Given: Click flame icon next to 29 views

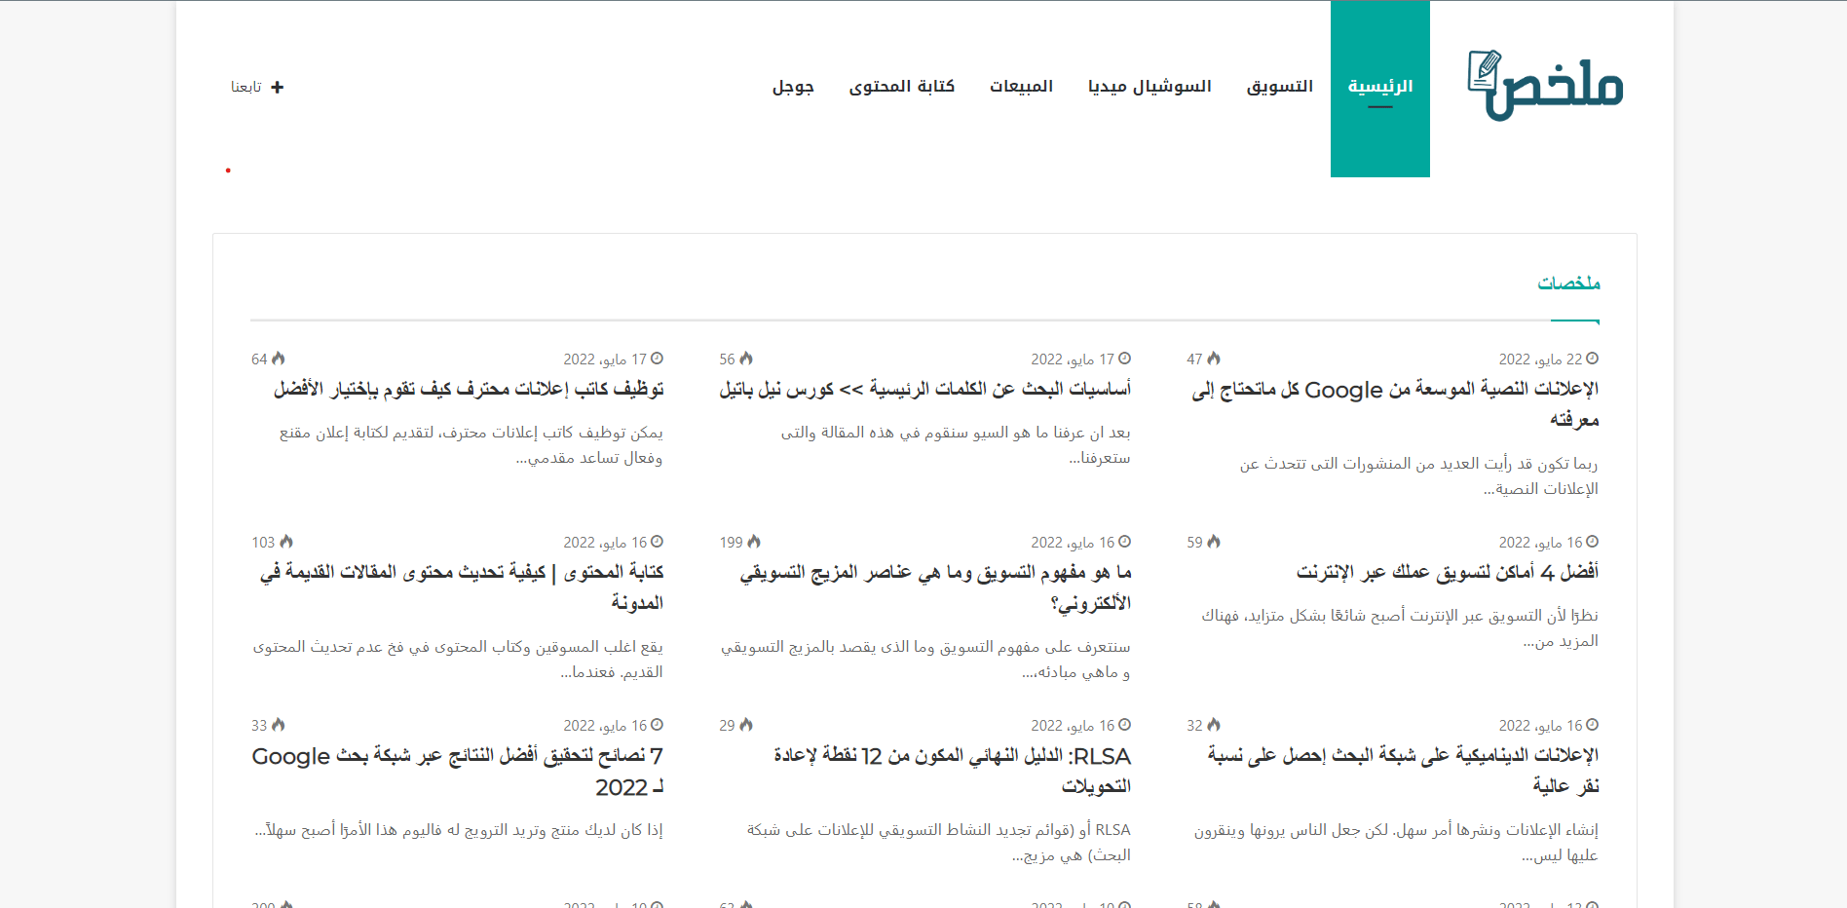Looking at the screenshot, I should point(746,725).
